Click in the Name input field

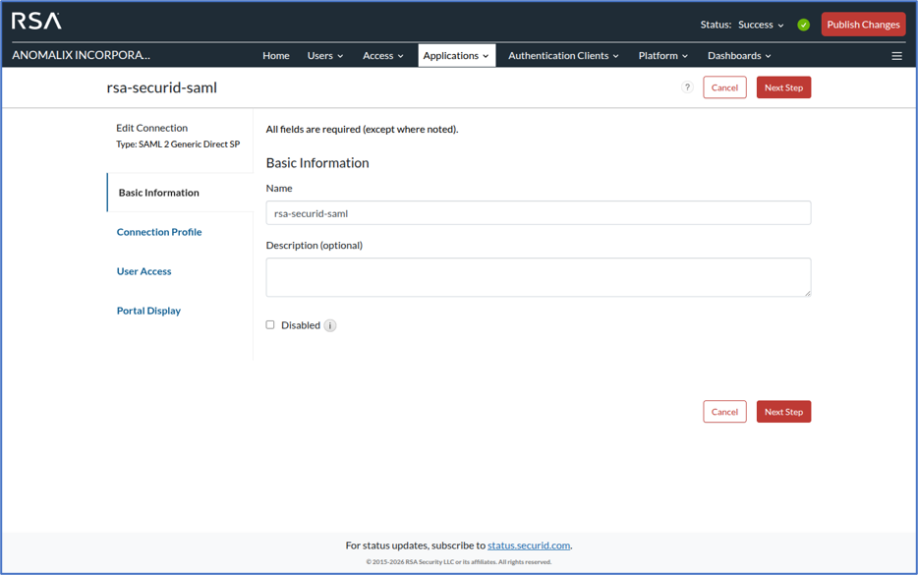(x=538, y=213)
